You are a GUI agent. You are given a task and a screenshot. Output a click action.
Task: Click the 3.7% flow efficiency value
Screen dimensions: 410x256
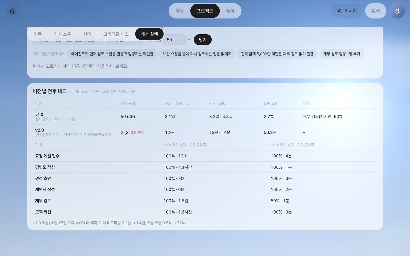pos(269,116)
